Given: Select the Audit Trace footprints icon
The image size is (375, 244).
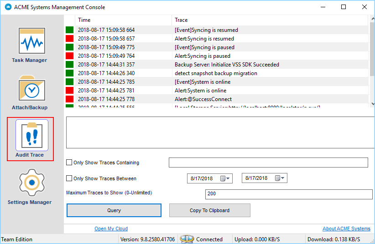Looking at the screenshot, I should 32,135.
